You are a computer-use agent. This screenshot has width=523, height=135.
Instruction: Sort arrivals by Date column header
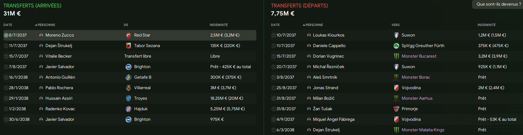point(8,25)
